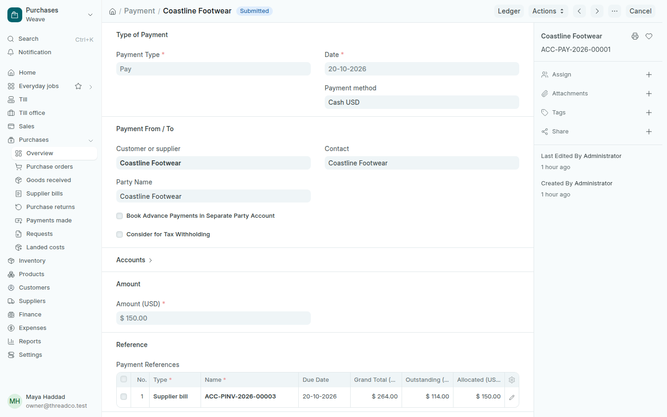
Task: Go to the next payment record
Action: [x=597, y=11]
